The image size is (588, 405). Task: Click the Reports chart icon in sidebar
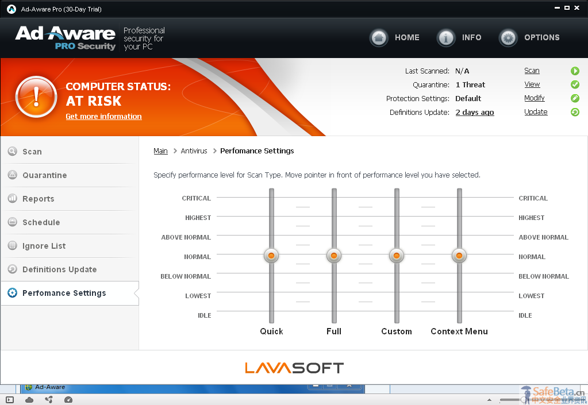click(x=13, y=198)
